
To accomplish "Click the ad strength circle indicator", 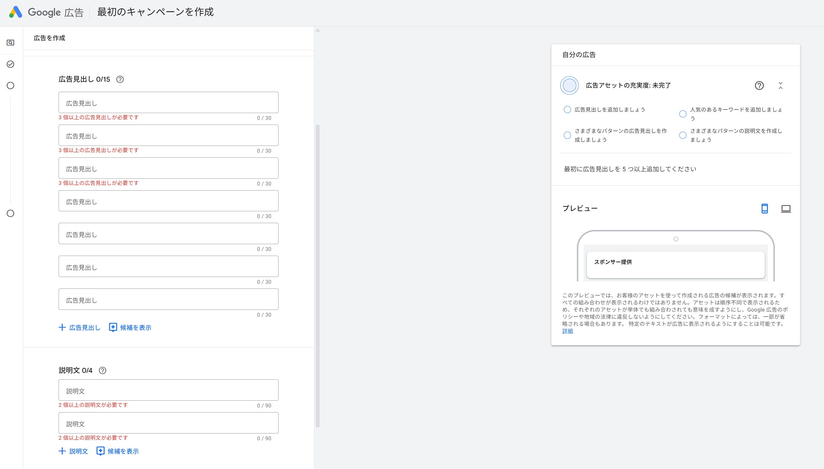I will coord(569,85).
